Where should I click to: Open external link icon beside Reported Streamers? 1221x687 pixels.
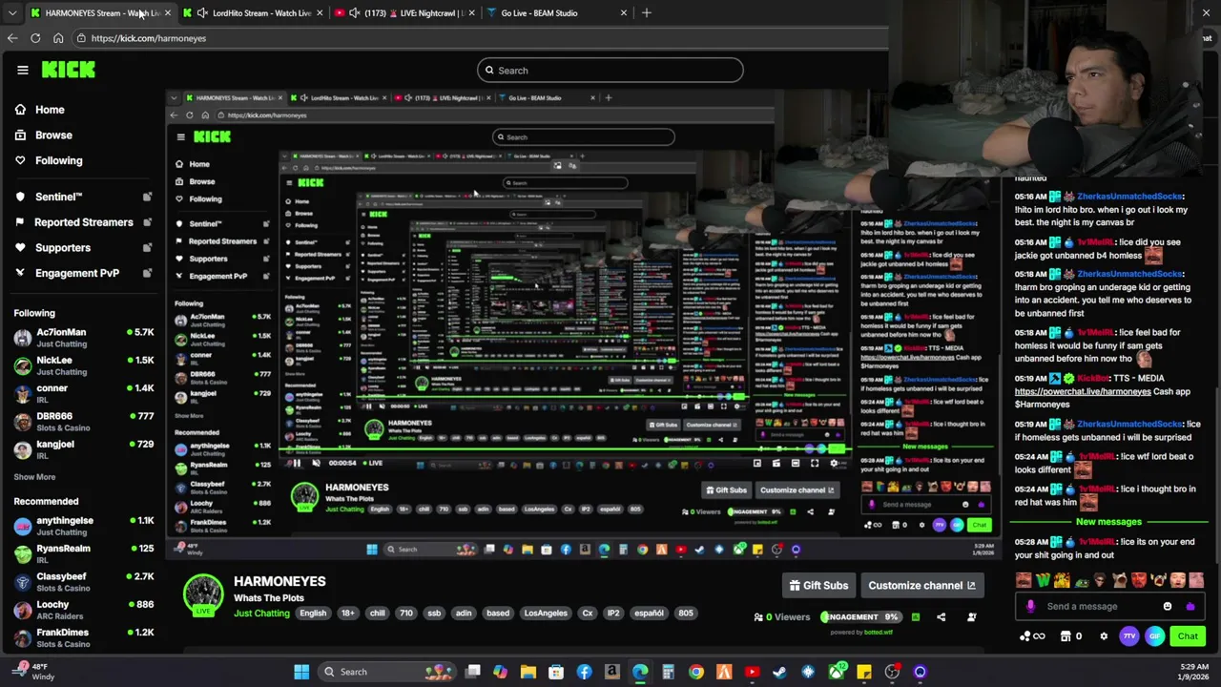[x=147, y=222]
